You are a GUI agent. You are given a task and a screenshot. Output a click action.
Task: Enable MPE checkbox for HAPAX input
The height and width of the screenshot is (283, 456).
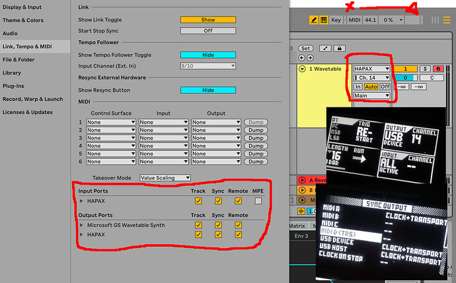click(x=258, y=201)
